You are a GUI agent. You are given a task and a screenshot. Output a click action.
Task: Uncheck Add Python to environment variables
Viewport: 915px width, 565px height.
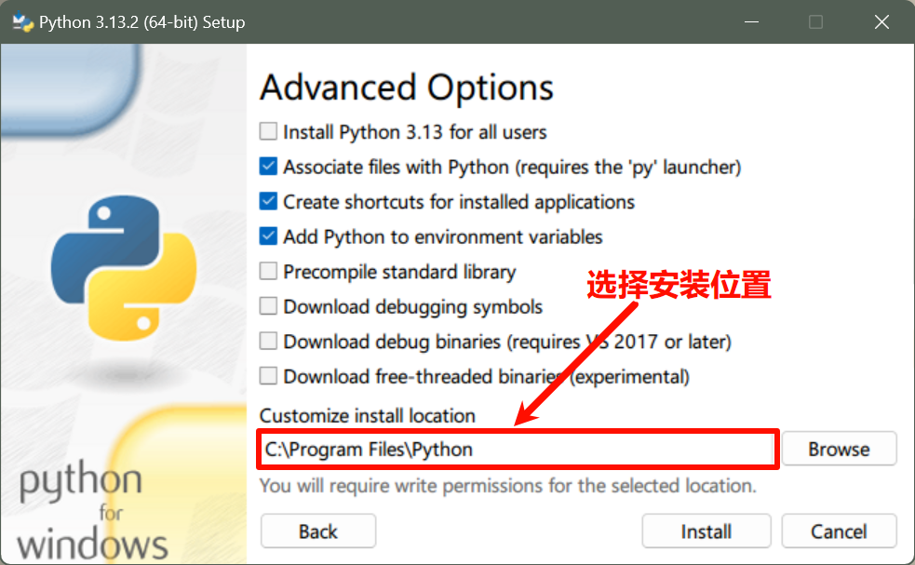268,237
